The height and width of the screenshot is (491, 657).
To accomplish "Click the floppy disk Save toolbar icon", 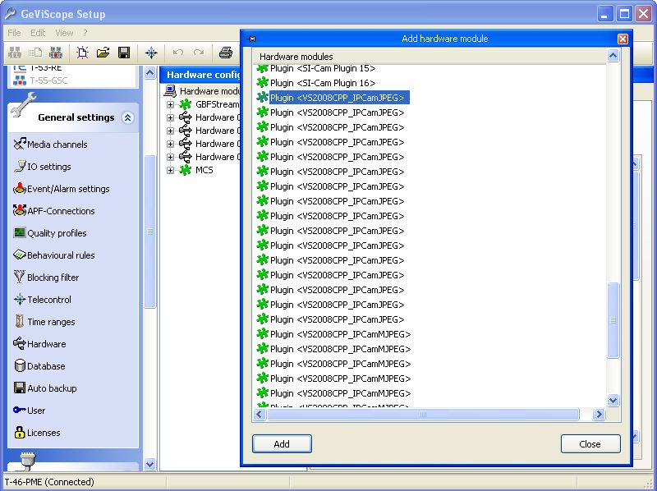I will 124,53.
